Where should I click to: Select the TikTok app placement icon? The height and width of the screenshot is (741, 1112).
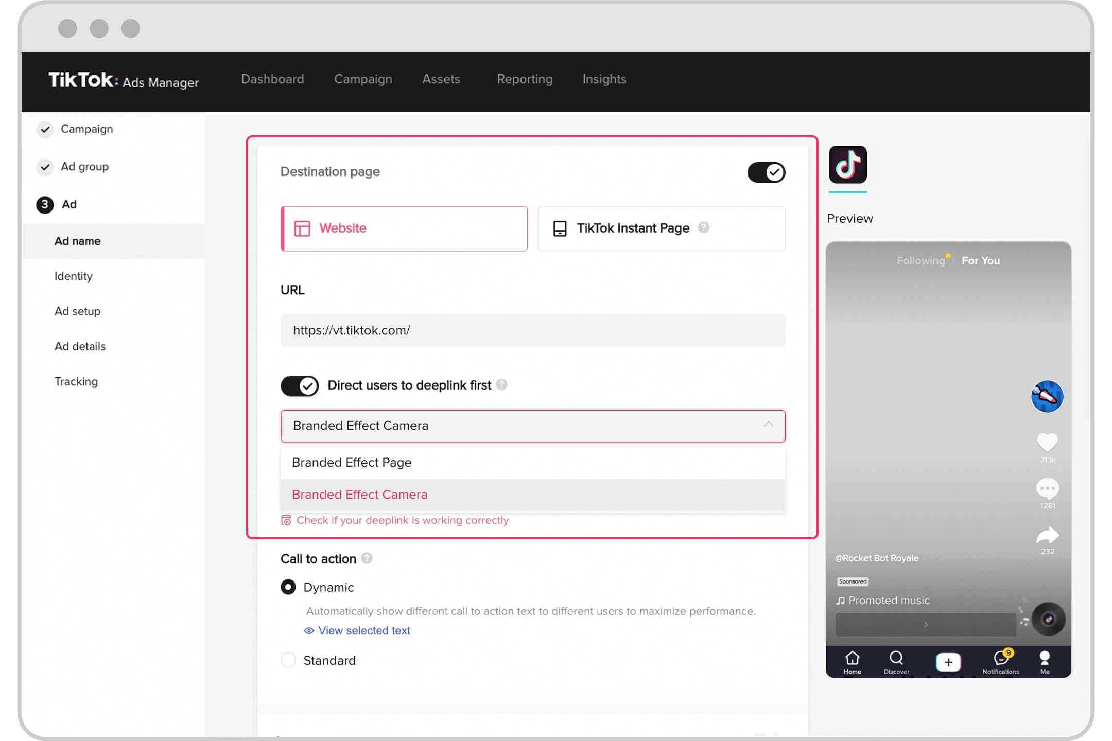(x=848, y=165)
